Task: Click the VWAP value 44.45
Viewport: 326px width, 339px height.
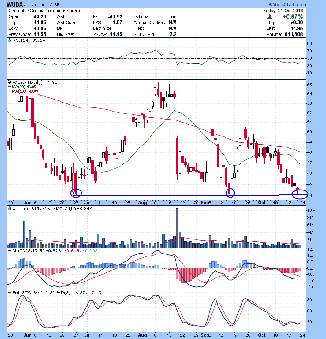Action: pyautogui.click(x=116, y=34)
